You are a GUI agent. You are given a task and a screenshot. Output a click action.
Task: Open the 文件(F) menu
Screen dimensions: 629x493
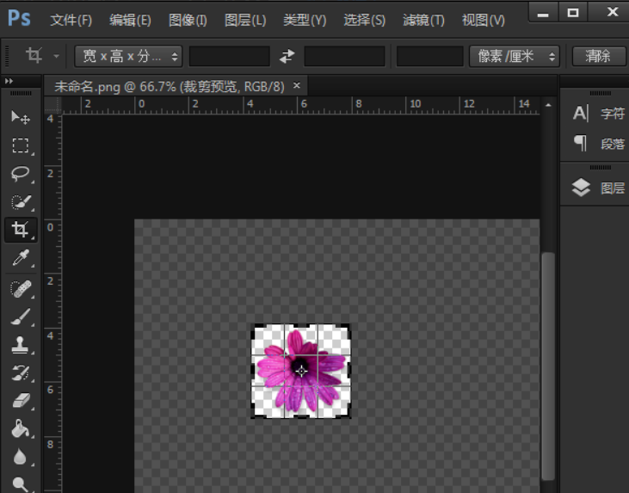coord(71,20)
